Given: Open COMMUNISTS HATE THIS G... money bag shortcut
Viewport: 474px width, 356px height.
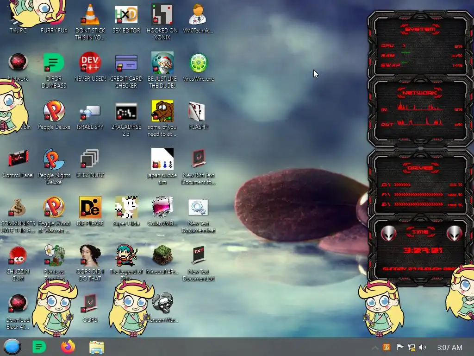Looking at the screenshot, I should click(x=18, y=207).
